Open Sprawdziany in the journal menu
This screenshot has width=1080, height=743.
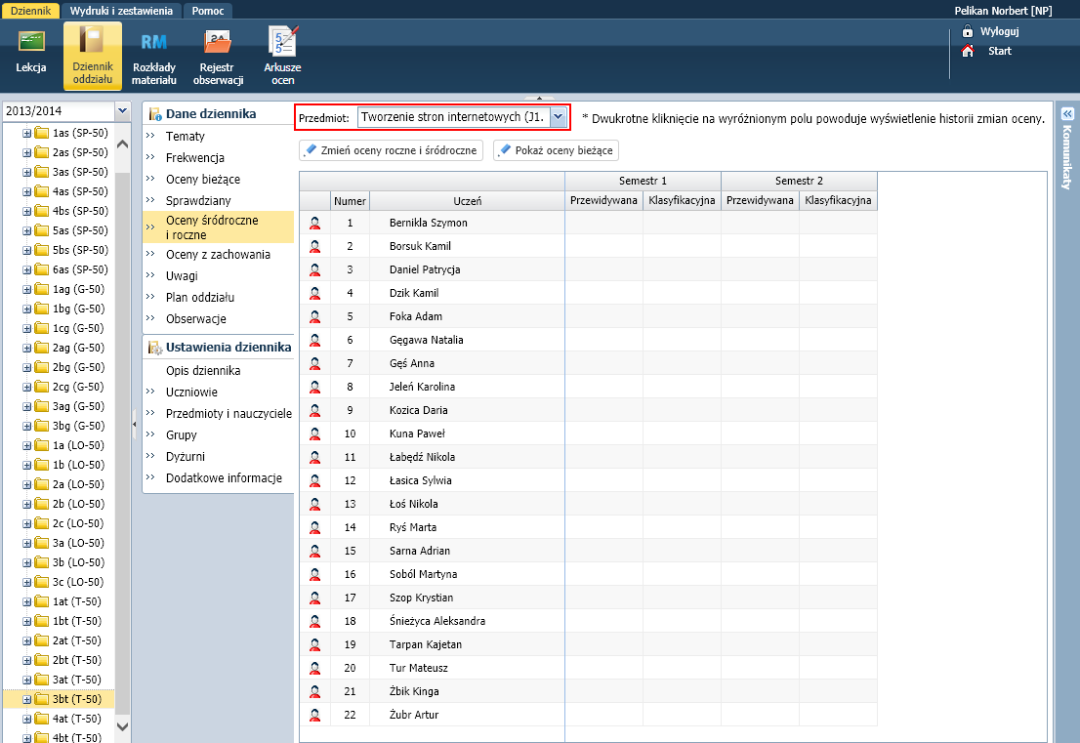click(198, 200)
